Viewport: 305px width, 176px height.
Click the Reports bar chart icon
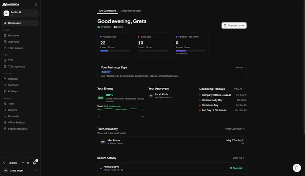[5, 110]
